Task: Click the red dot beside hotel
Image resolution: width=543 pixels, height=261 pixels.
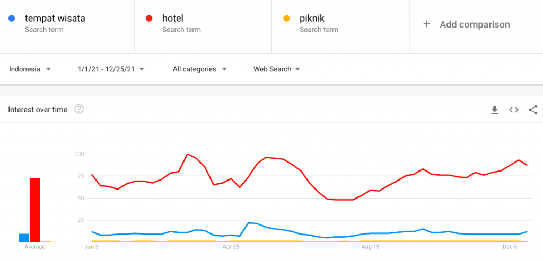Action: click(x=149, y=19)
